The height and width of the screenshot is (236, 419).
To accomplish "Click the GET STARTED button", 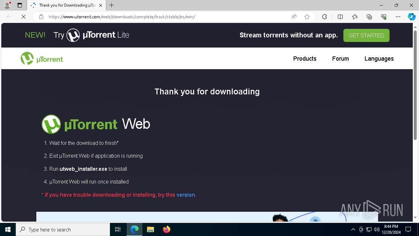I will (366, 35).
